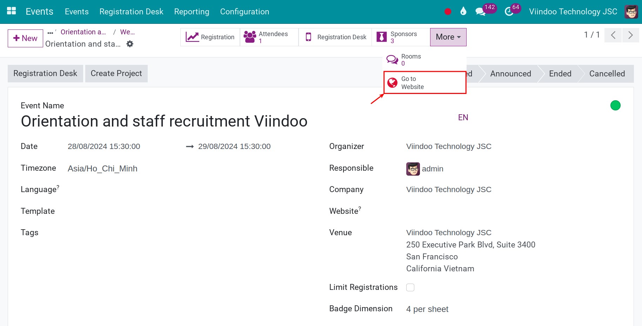Open the Responsible admin field

(433, 169)
